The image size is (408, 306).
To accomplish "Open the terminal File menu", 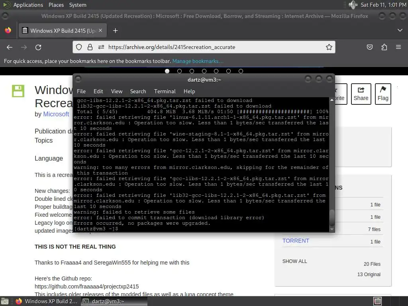I will click(x=81, y=91).
